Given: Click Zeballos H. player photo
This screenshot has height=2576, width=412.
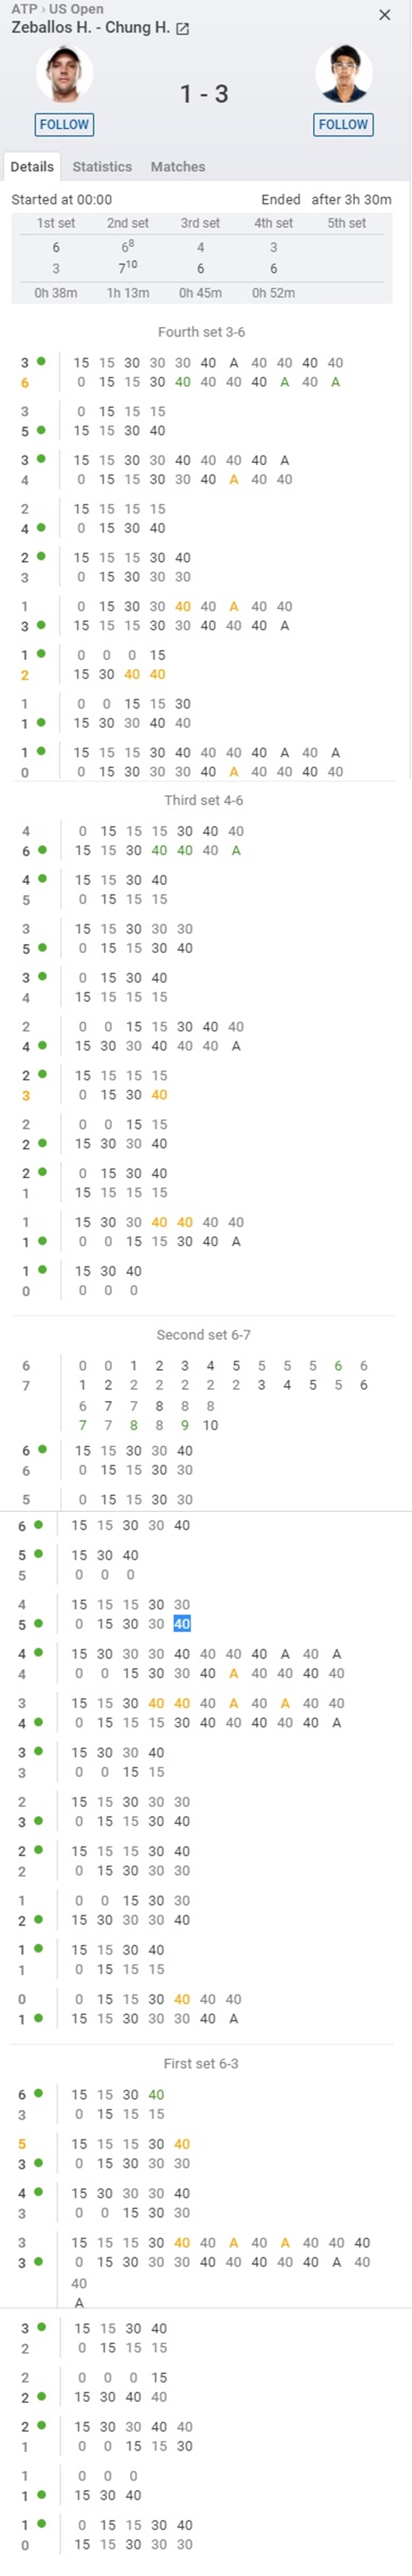Looking at the screenshot, I should pyautogui.click(x=65, y=74).
